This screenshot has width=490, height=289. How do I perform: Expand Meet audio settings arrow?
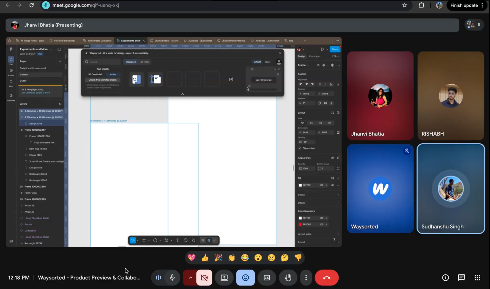click(x=190, y=278)
